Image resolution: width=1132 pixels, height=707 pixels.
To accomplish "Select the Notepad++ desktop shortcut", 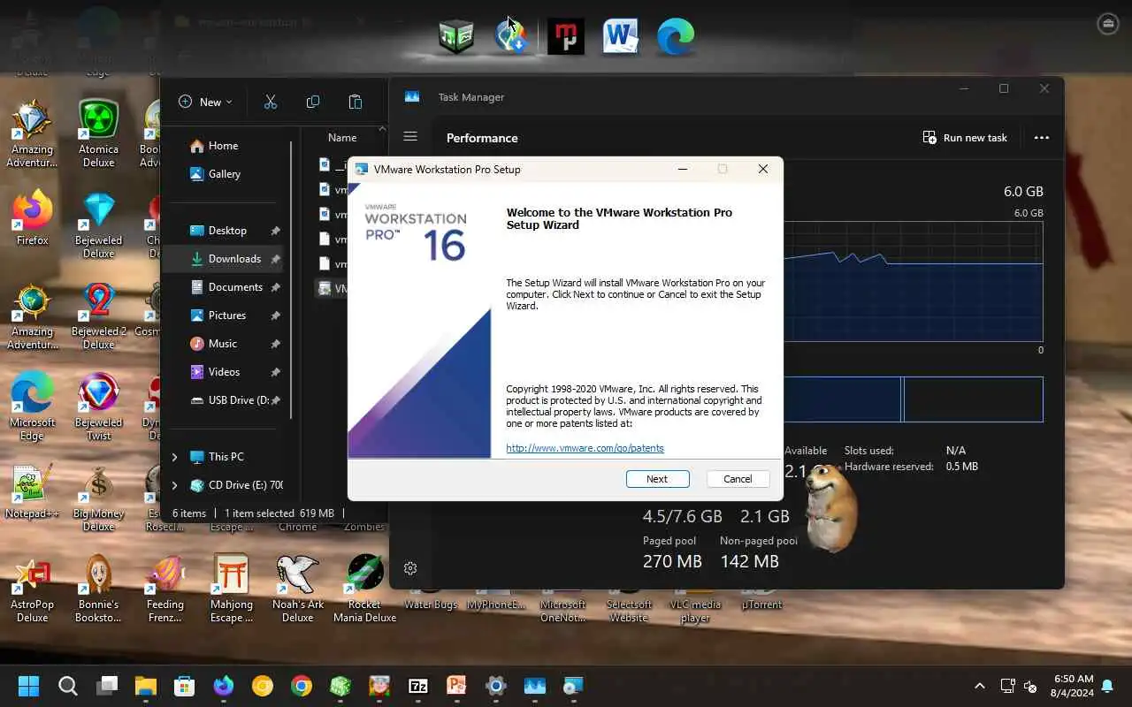I will [x=32, y=490].
